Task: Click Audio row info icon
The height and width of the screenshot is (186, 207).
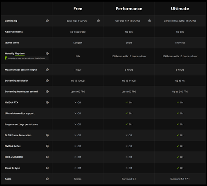Action: (47, 179)
